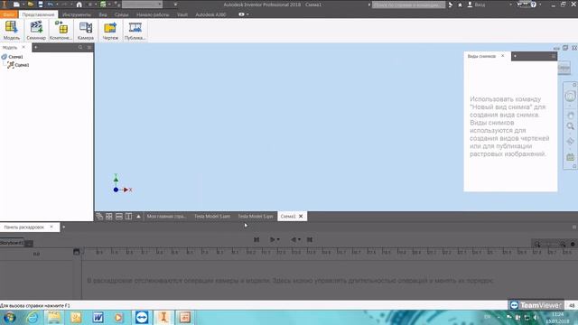Select the Zoom tool in navigation bar
This screenshot has width=578, height=325.
570,126
